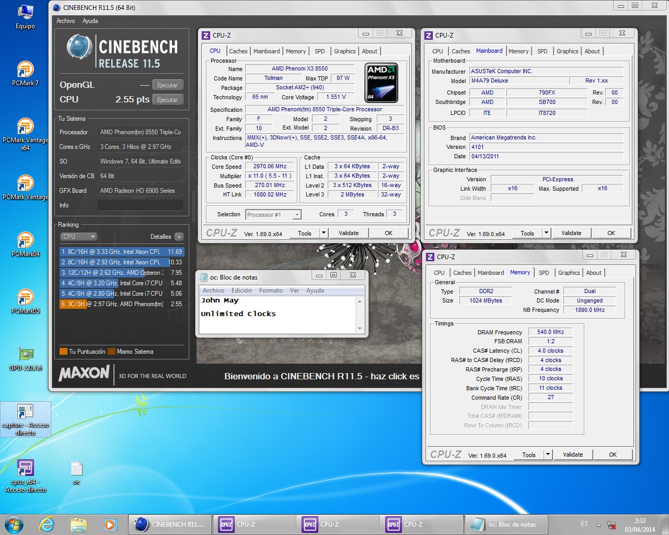Click AMD Phenom X3 processor logo
The width and height of the screenshot is (669, 535).
(382, 83)
